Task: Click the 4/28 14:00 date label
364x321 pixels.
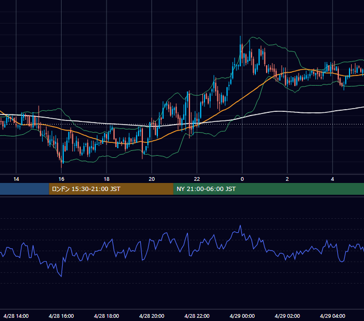Action: [x=16, y=316]
